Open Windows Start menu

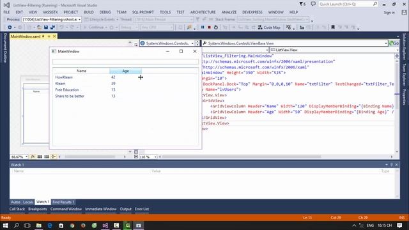click(x=5, y=226)
